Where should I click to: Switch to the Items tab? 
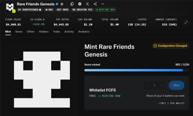coord(19,32)
